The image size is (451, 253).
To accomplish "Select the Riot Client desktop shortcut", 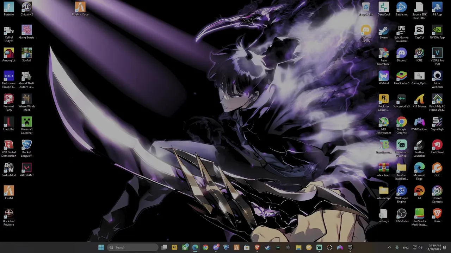I will click(x=437, y=147).
